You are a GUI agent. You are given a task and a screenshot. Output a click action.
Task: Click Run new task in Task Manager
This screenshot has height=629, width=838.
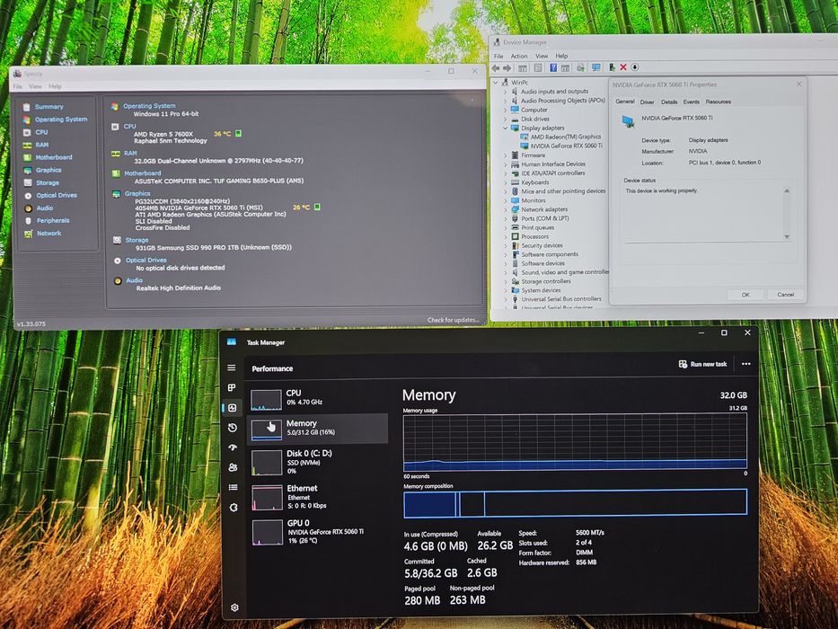[x=702, y=364]
